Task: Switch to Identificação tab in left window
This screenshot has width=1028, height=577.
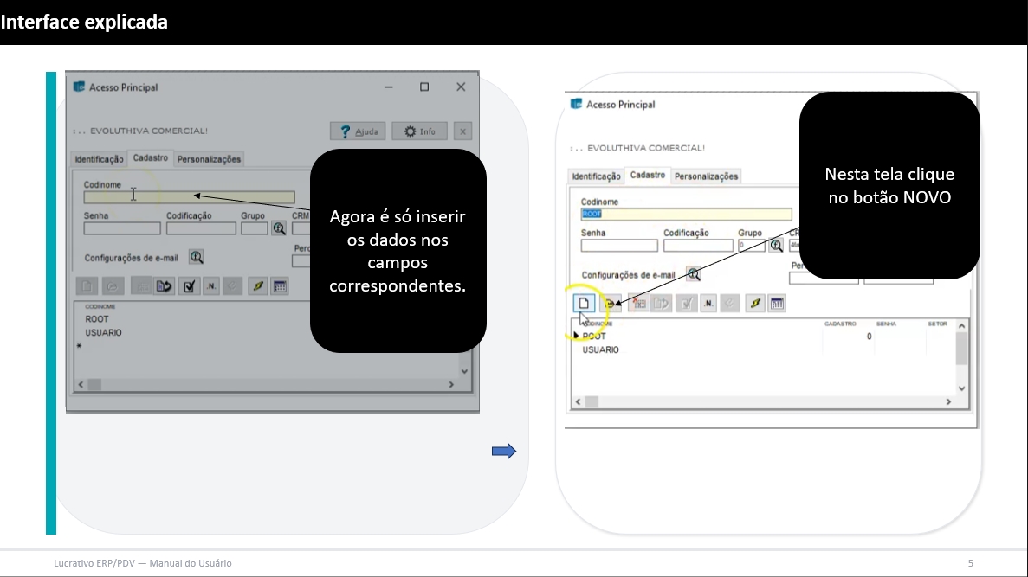Action: [x=99, y=159]
